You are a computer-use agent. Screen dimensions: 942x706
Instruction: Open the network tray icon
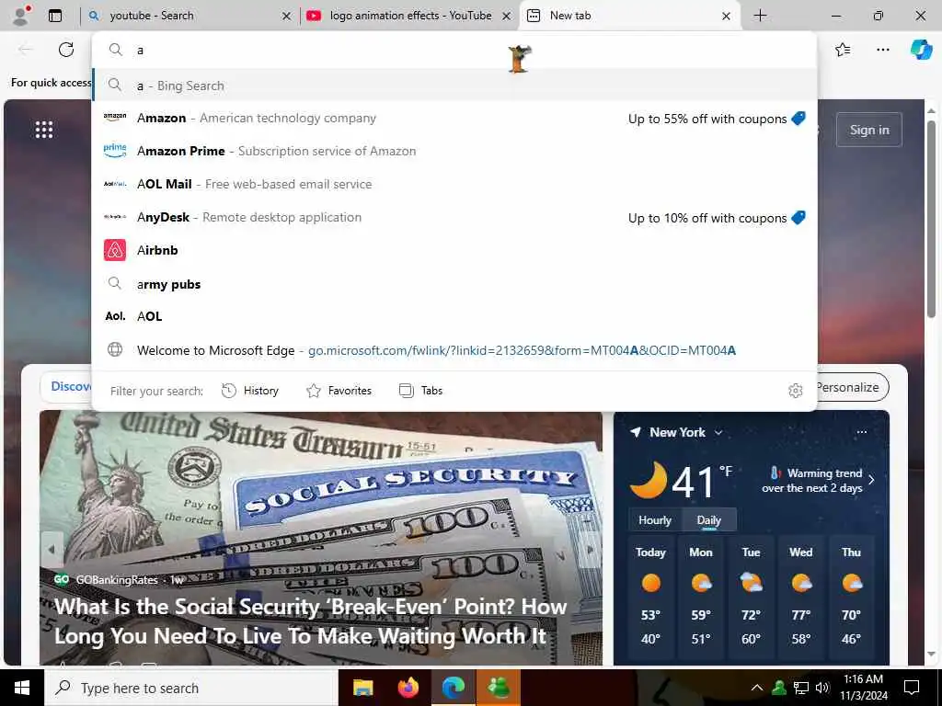(x=801, y=688)
